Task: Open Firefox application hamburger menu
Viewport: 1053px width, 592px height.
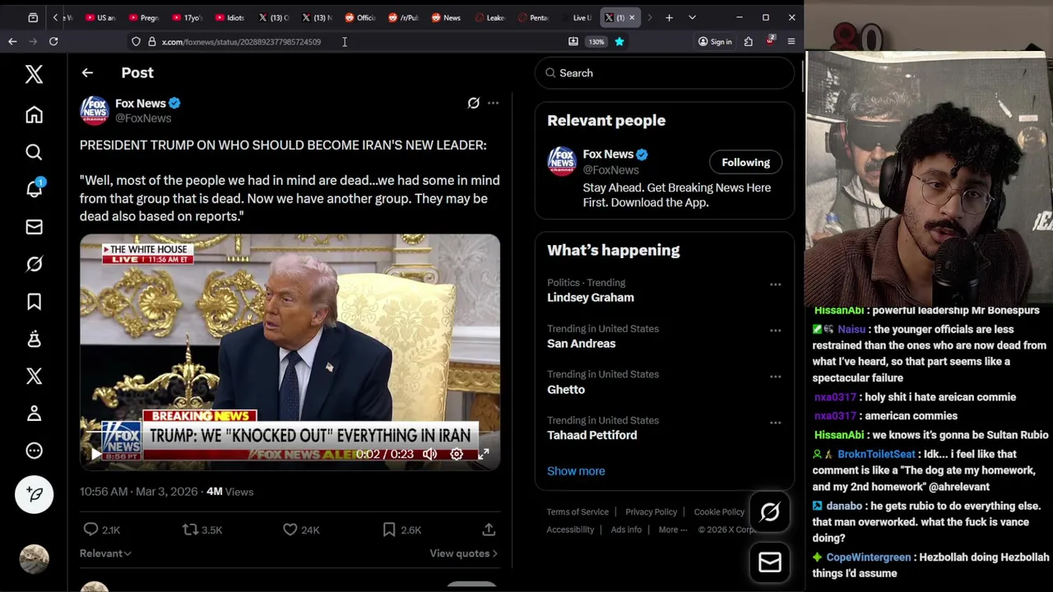Action: click(791, 41)
